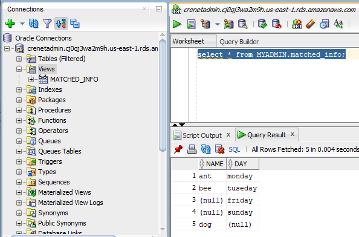Click the Autotrace icon
The height and width of the screenshot is (237, 359).
point(228,24)
